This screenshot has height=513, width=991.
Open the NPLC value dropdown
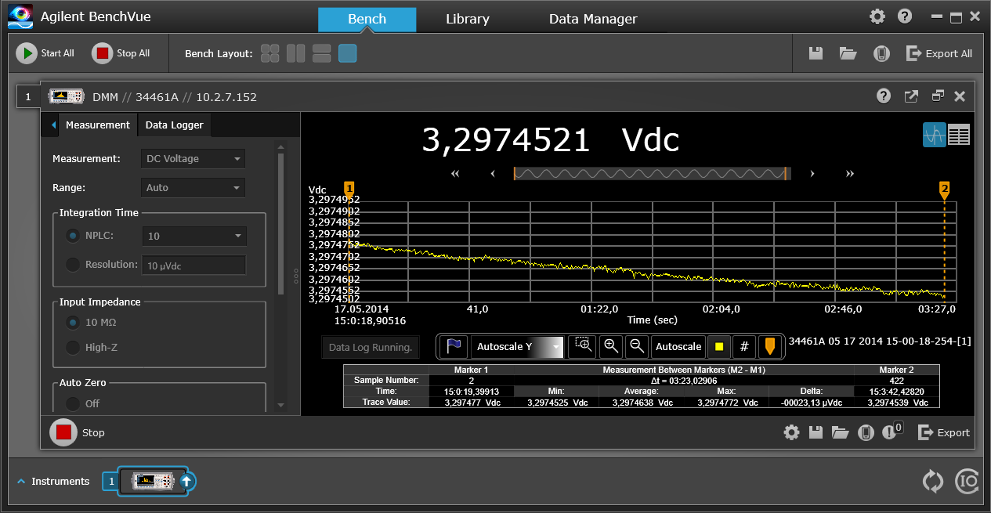click(x=194, y=236)
